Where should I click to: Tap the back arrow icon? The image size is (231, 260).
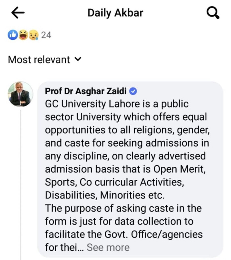pyautogui.click(x=18, y=13)
